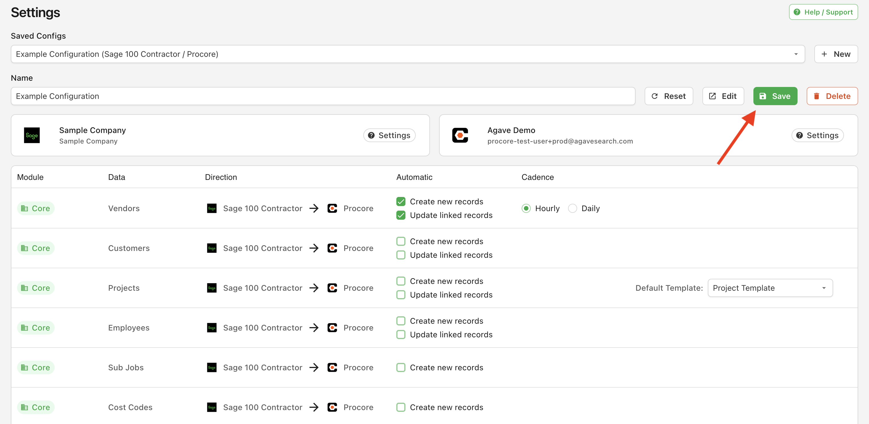The image size is (869, 424).
Task: Click the Core module badge for Sub Jobs
Action: pyautogui.click(x=36, y=367)
